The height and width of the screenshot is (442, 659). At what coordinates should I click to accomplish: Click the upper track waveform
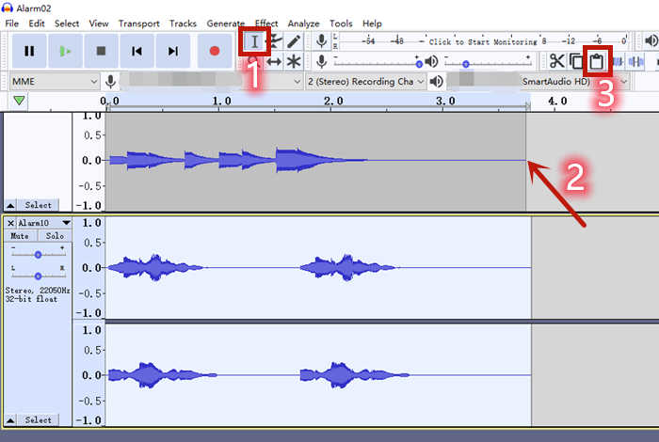315,161
